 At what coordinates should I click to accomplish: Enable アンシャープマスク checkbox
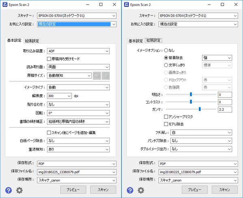click(166, 117)
